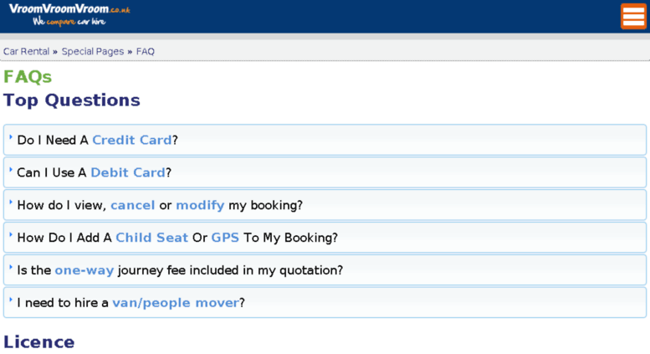Open the GPS link
Image resolution: width=650 pixels, height=354 pixels.
[x=225, y=238]
